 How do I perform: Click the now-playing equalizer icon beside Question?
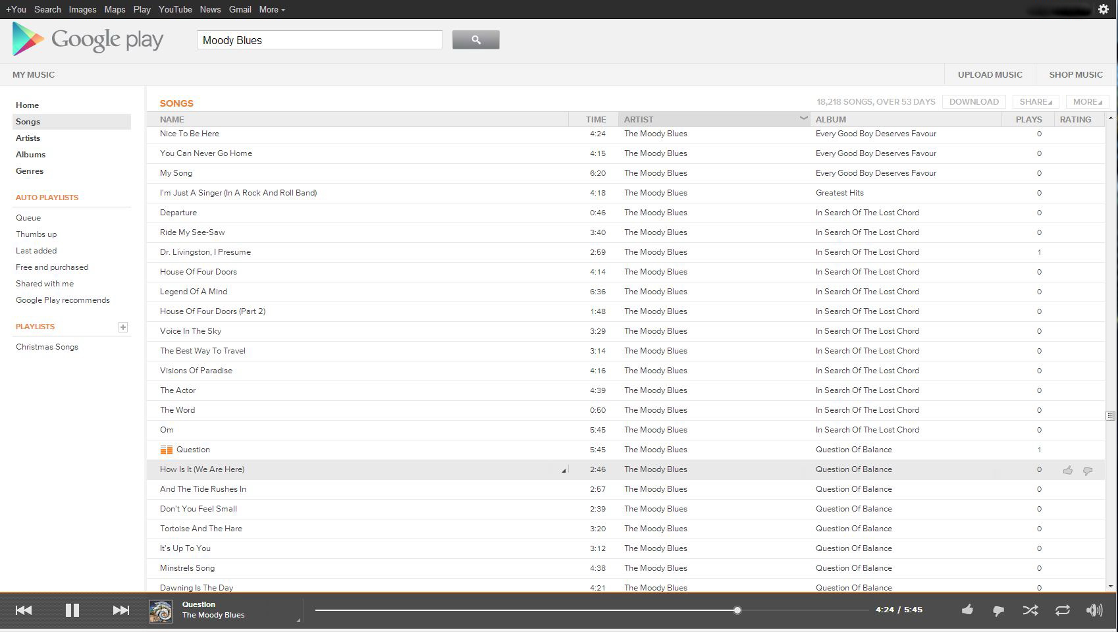pos(167,450)
